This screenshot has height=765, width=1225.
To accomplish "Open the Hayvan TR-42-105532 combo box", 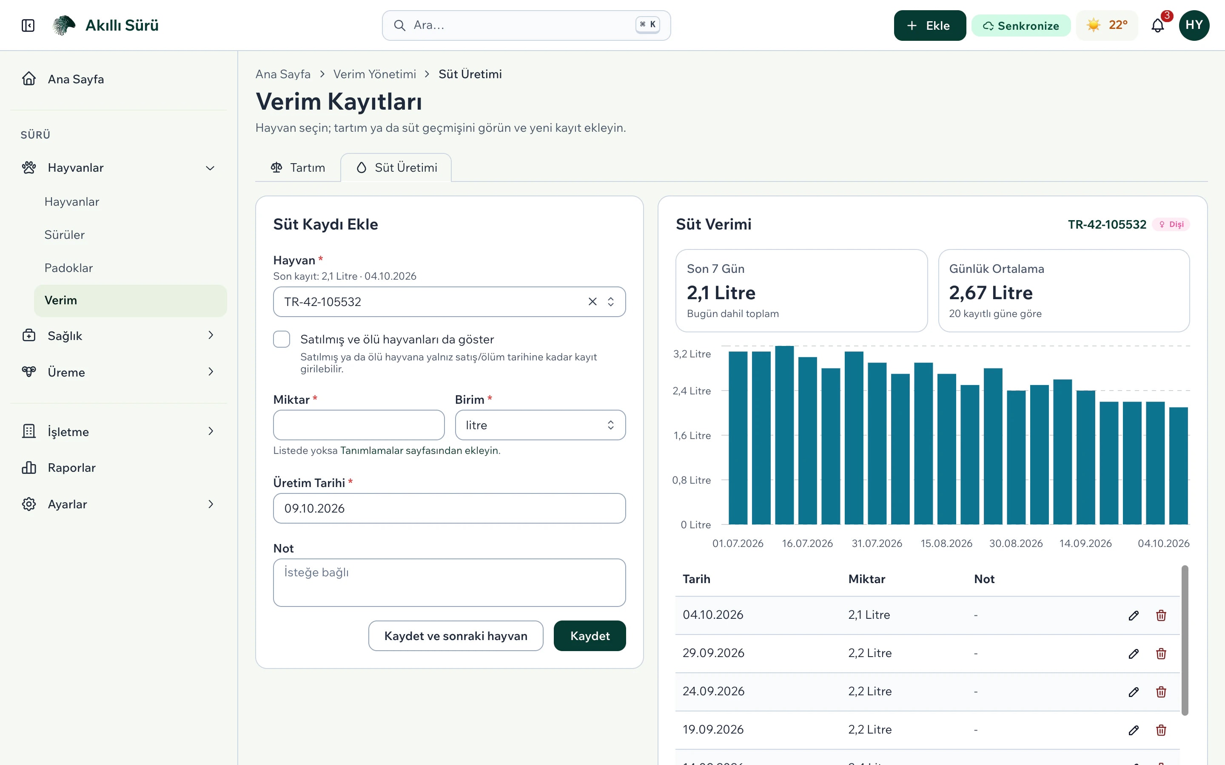I will (449, 302).
